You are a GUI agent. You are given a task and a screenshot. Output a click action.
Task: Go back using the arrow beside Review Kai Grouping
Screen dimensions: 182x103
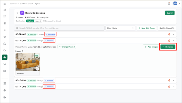pos(17,13)
